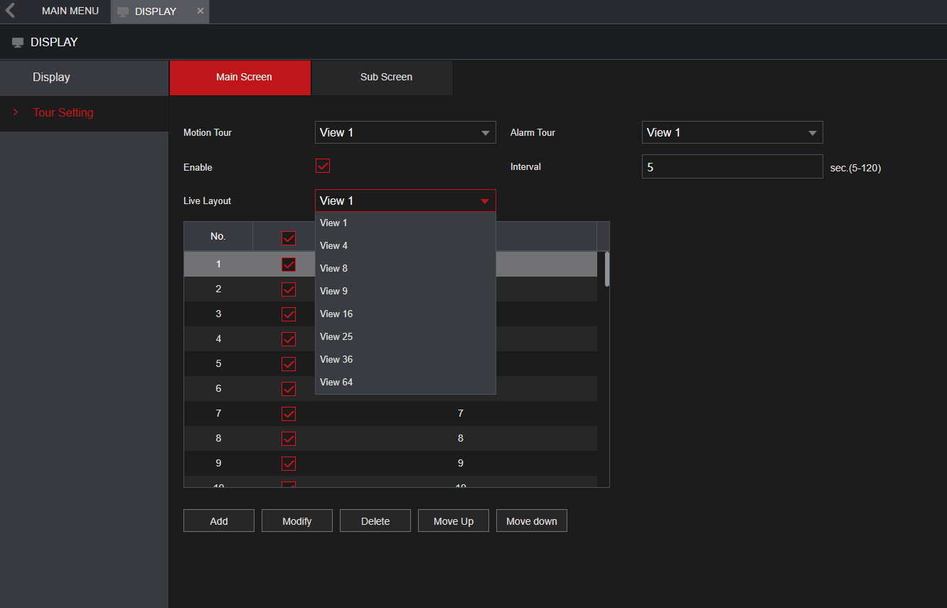Choose View 4 from the list

click(x=405, y=245)
